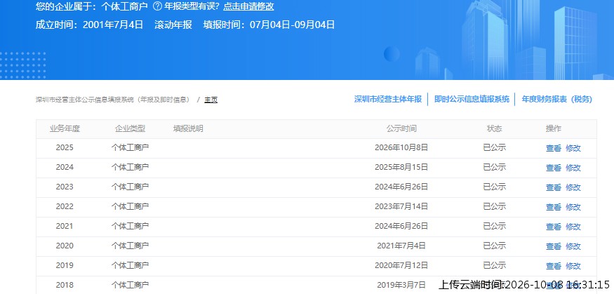Image resolution: width=614 pixels, height=294 pixels.
Task: Select the 公示时间 column header
Action: [401, 128]
